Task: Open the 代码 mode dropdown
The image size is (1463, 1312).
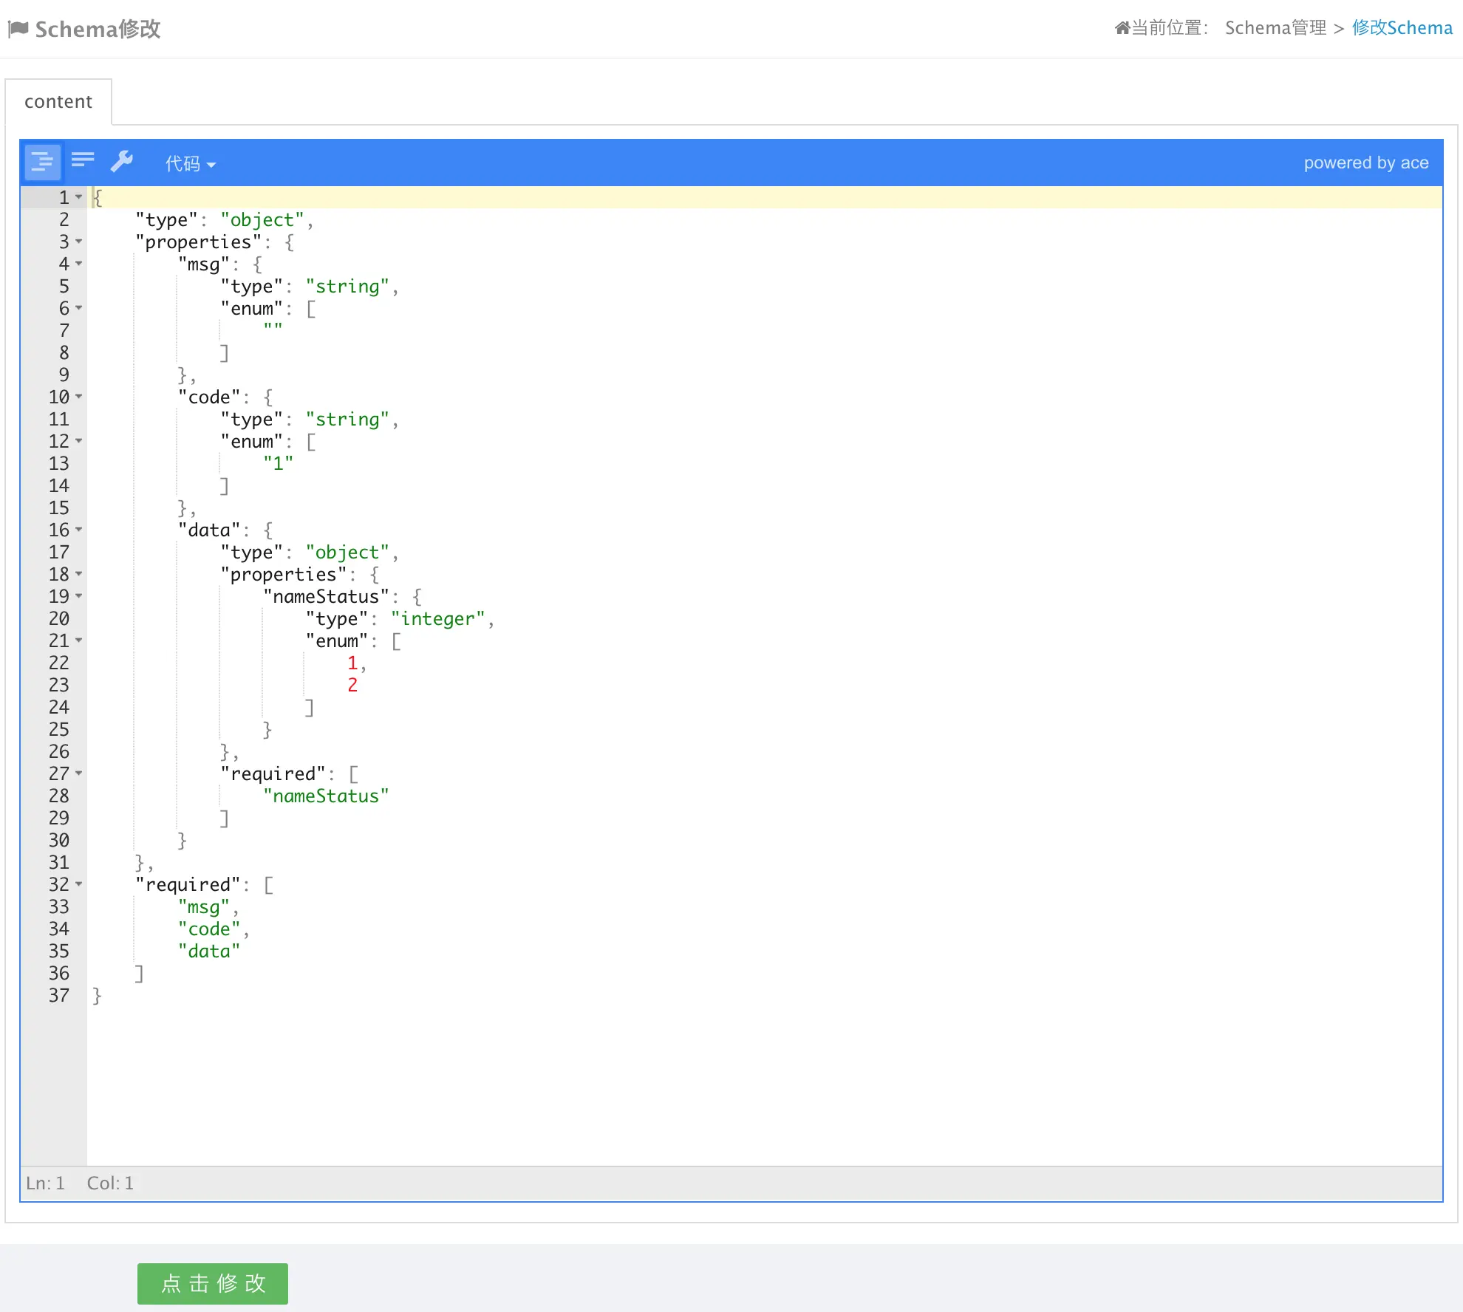Action: pos(190,163)
